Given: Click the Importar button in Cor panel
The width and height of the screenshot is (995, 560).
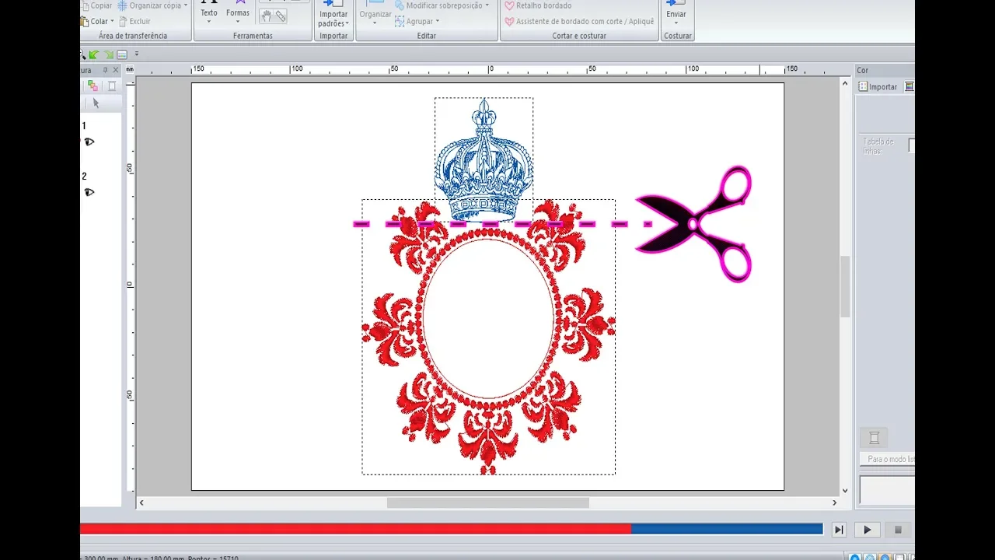Looking at the screenshot, I should click(878, 87).
